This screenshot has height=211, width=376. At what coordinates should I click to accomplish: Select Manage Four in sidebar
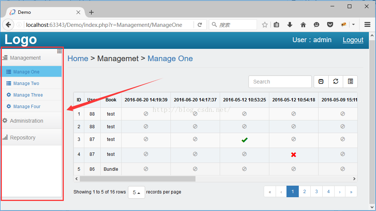coord(32,106)
